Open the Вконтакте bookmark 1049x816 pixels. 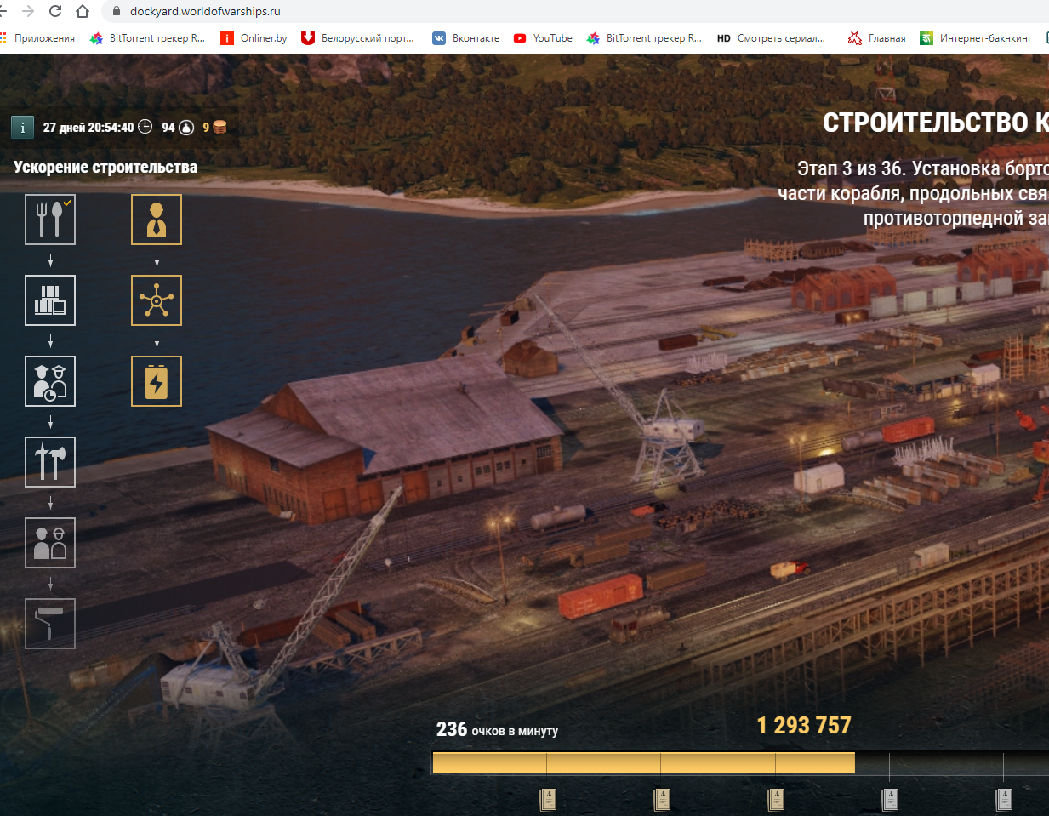466,38
